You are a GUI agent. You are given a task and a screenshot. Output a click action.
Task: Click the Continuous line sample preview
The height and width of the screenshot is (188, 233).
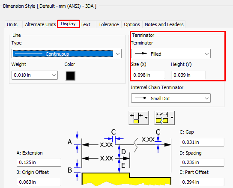[29, 54]
